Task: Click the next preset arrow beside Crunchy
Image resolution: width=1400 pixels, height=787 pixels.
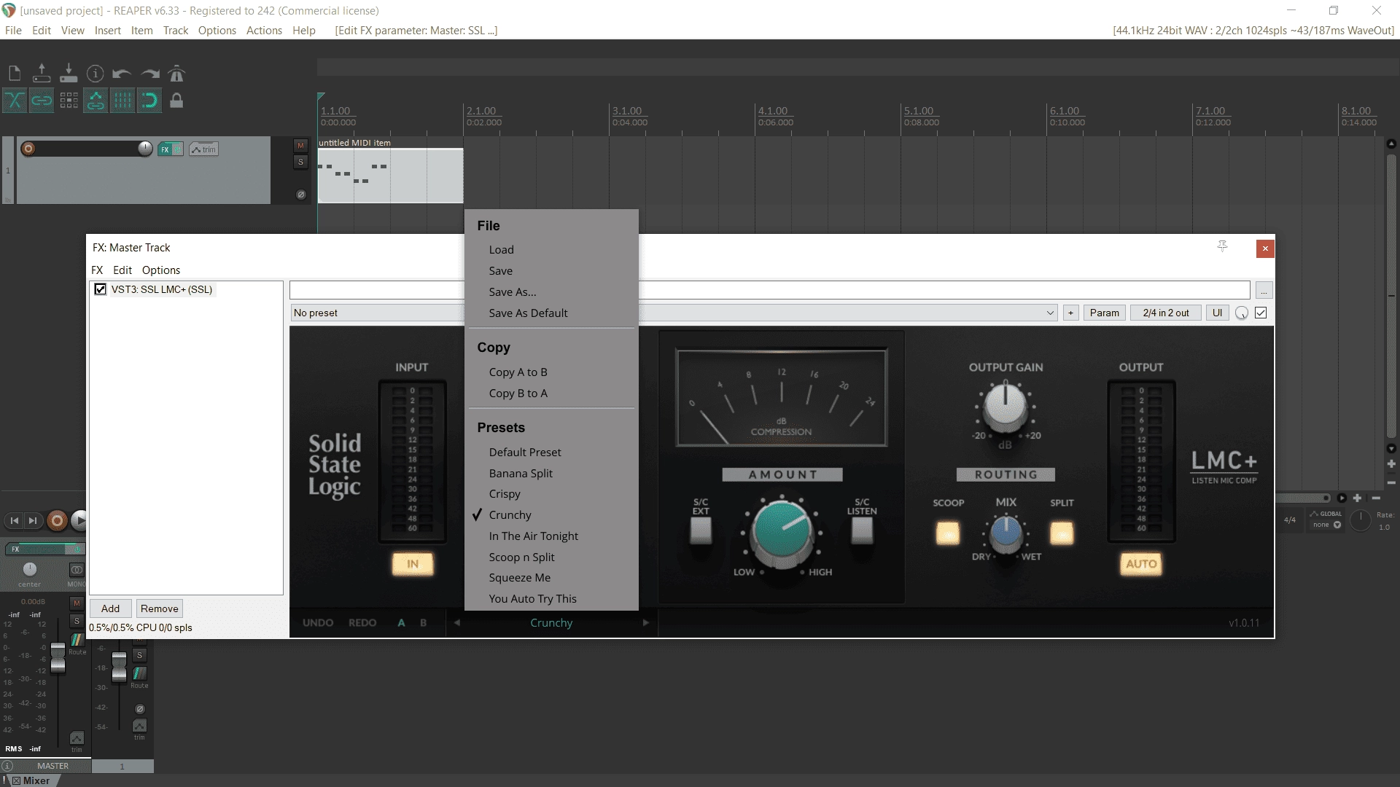Action: coord(645,622)
